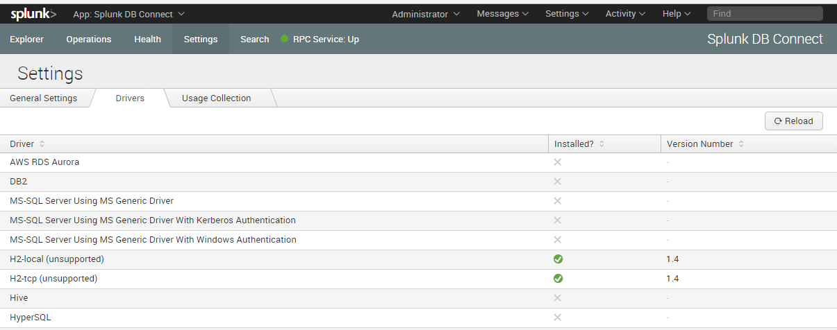Sort by the Version Number column
837x330 pixels.
click(x=705, y=144)
